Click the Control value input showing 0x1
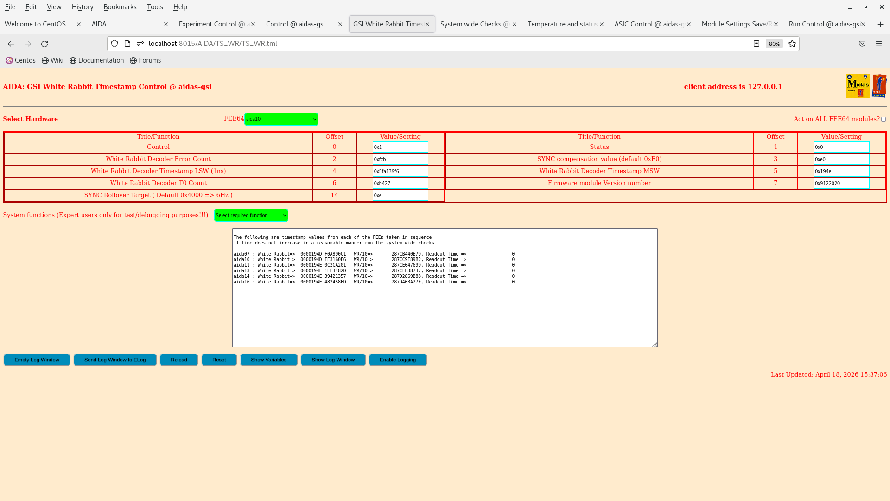Image resolution: width=890 pixels, height=501 pixels. click(400, 147)
